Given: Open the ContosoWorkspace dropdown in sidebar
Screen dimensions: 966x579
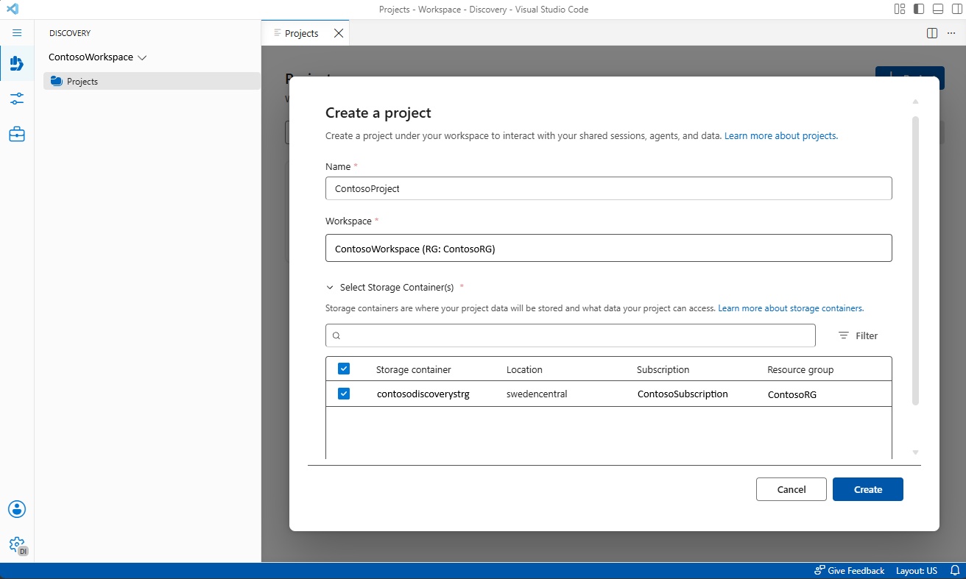Looking at the screenshot, I should (x=98, y=57).
